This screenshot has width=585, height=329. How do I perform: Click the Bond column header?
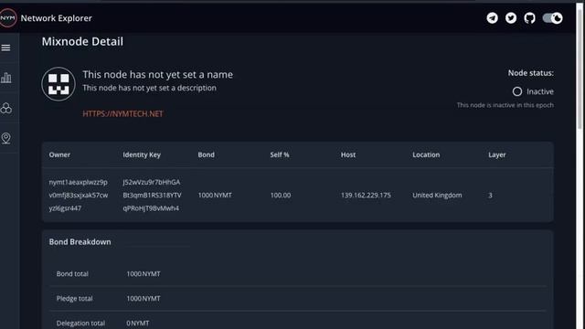click(207, 154)
